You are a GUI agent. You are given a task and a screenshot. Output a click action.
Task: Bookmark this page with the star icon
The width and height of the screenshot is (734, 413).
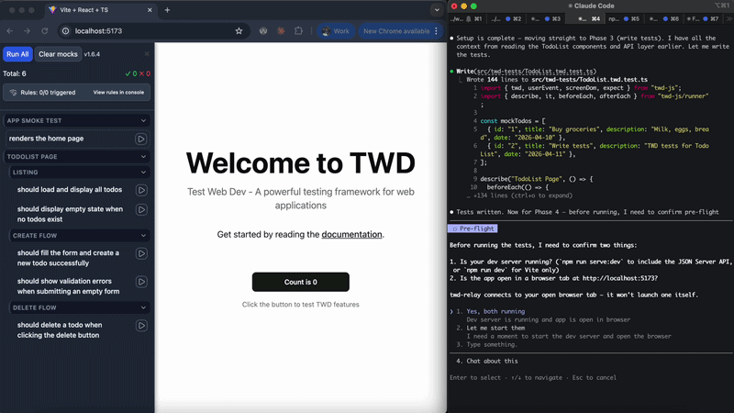[x=239, y=31]
